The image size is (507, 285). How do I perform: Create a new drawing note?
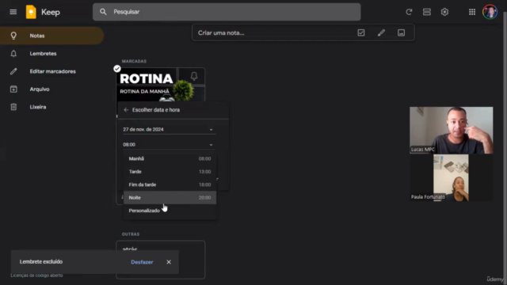381,32
